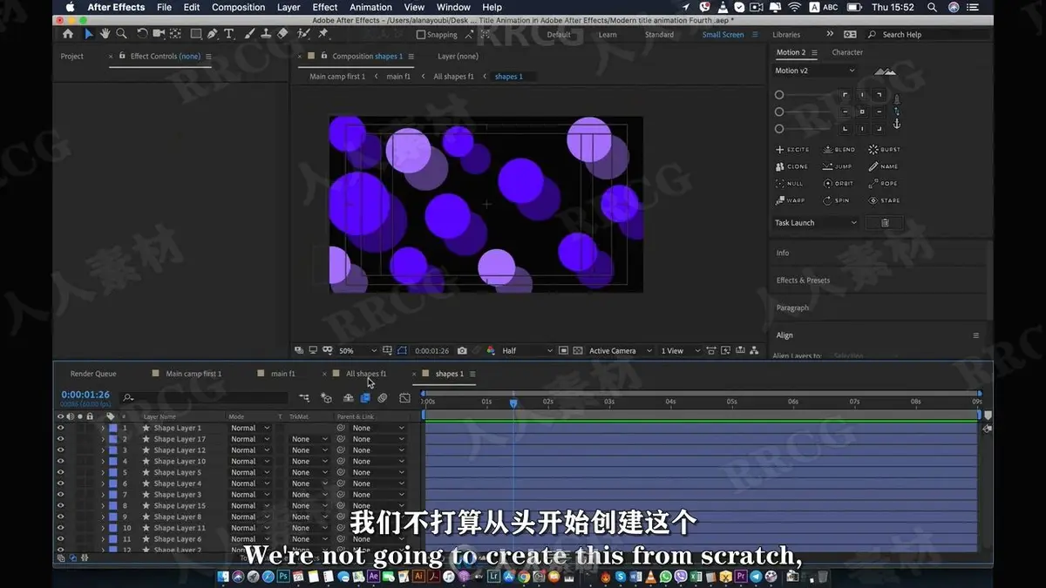This screenshot has height=588, width=1046.
Task: Select the Camera tool
Action: pos(159,34)
